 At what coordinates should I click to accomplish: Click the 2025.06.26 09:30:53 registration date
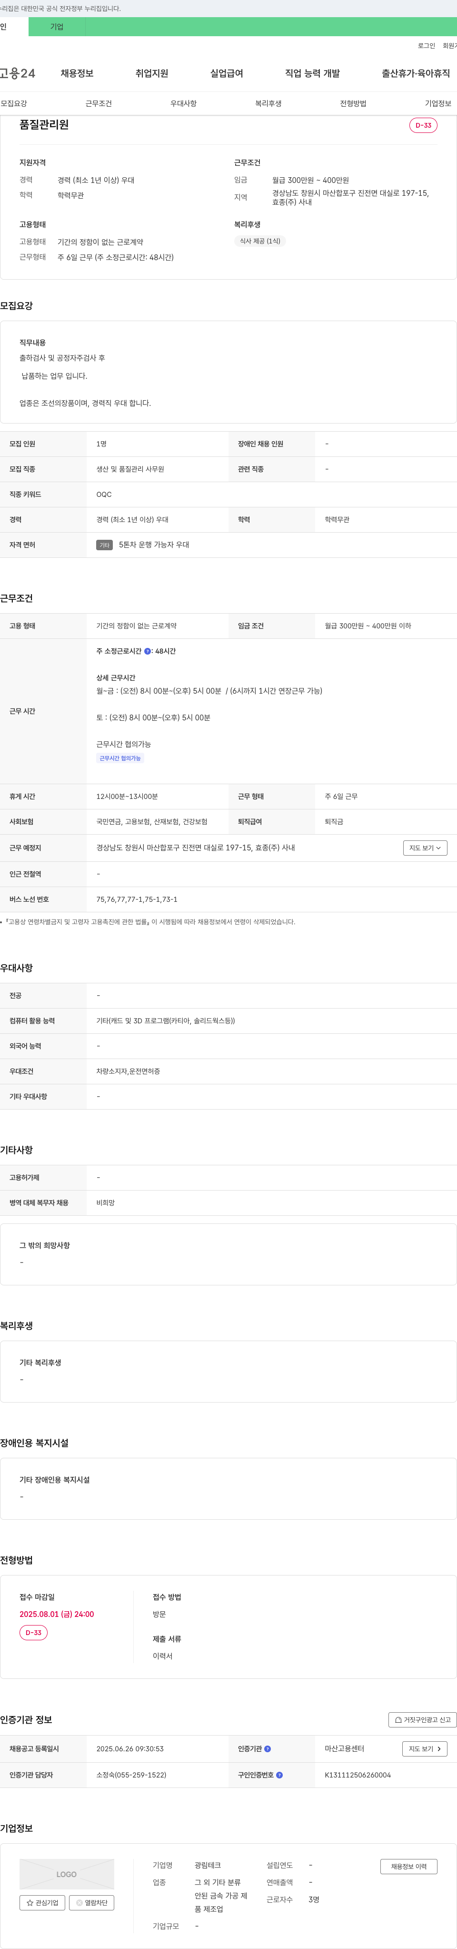130,1749
